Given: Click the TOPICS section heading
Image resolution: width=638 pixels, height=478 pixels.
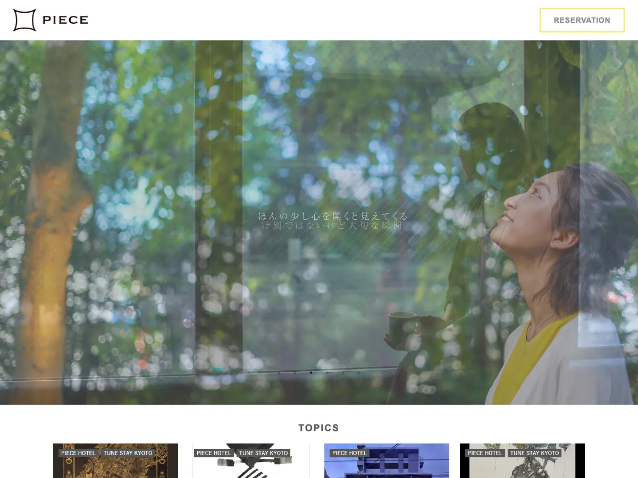Looking at the screenshot, I should click(319, 428).
